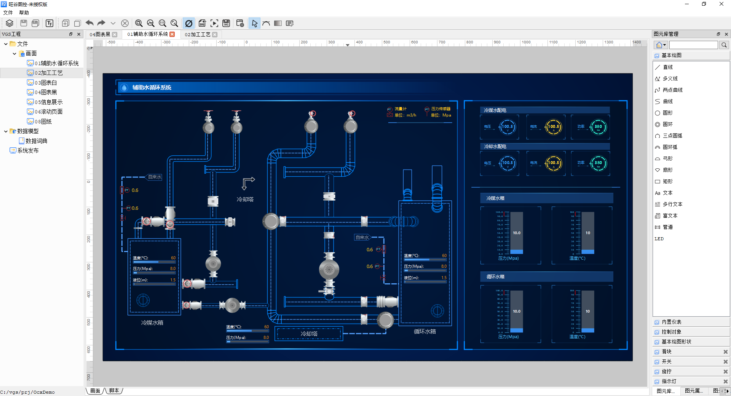The height and width of the screenshot is (396, 731).
Task: Expand the 内置仪表 library section
Action: [x=691, y=322]
